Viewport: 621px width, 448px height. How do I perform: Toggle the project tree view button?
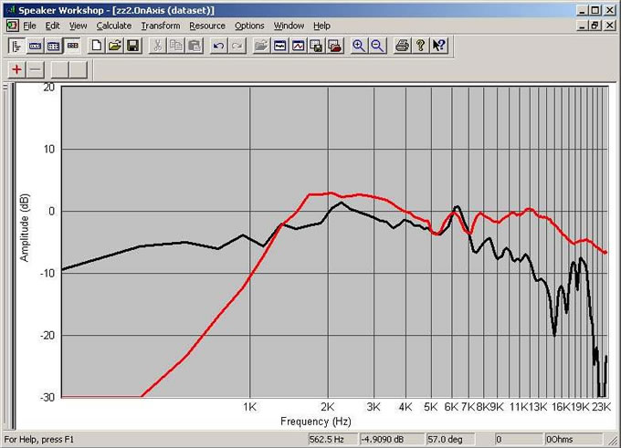tap(16, 45)
